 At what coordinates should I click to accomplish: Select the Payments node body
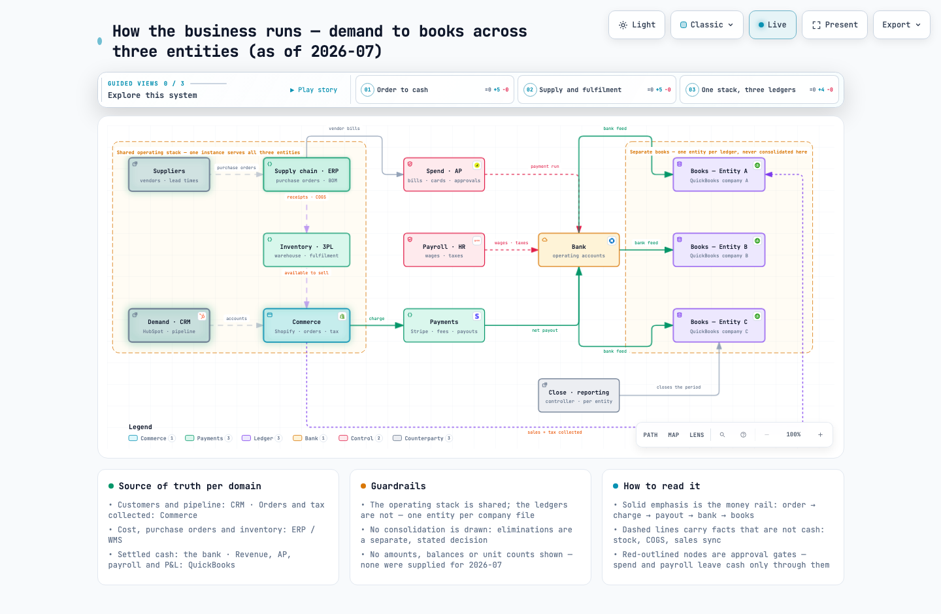(x=444, y=325)
